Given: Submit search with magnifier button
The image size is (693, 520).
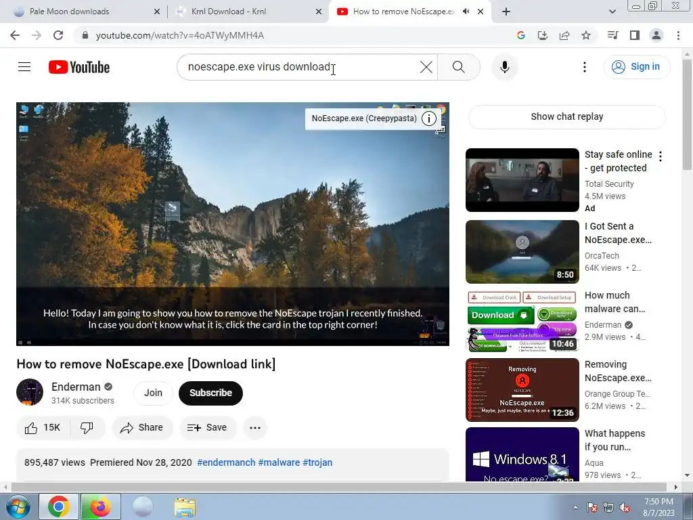Looking at the screenshot, I should click(x=459, y=67).
